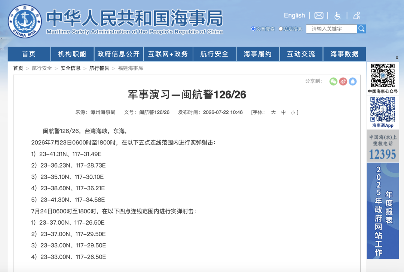Click the source text 漳州海事局

click(x=103, y=112)
